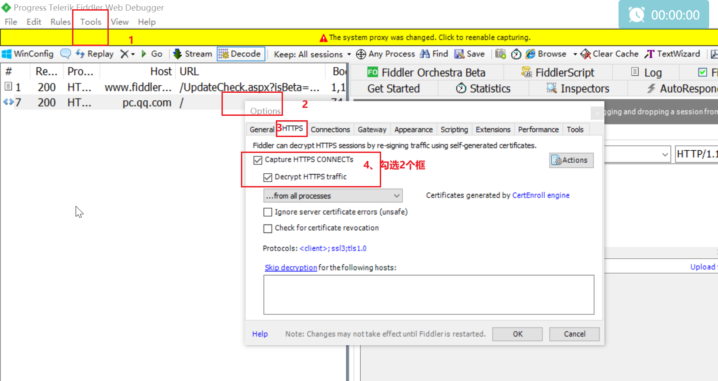Expand the Browse dropdown arrow
Screen dimensions: 718x381
[575, 54]
